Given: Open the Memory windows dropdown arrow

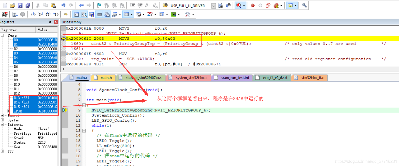Looking at the screenshot, I should (132, 14).
